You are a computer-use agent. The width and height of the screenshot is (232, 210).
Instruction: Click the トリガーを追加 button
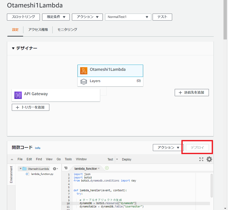tap(31, 107)
